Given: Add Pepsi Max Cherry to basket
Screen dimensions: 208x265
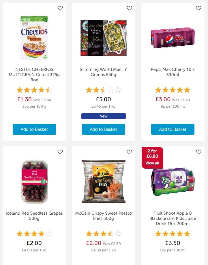Looking at the screenshot, I should pos(173,129).
